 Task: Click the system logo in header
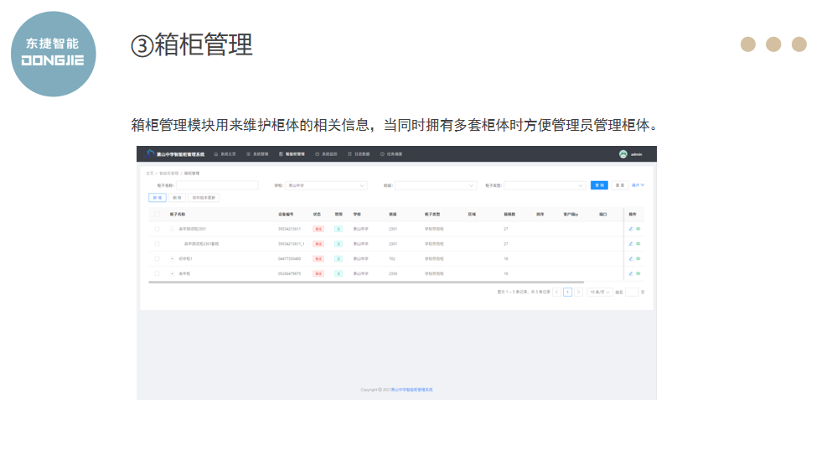pyautogui.click(x=151, y=154)
